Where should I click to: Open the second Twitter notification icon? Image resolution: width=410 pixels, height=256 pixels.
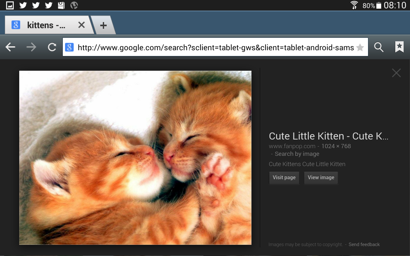pyautogui.click(x=36, y=5)
